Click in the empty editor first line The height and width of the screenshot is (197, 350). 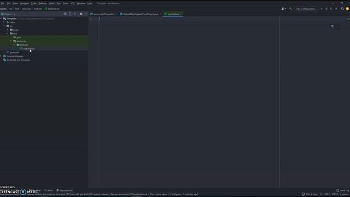189,19
